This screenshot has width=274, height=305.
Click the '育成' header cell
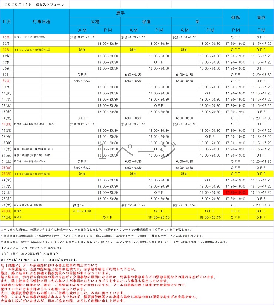(x=261, y=17)
